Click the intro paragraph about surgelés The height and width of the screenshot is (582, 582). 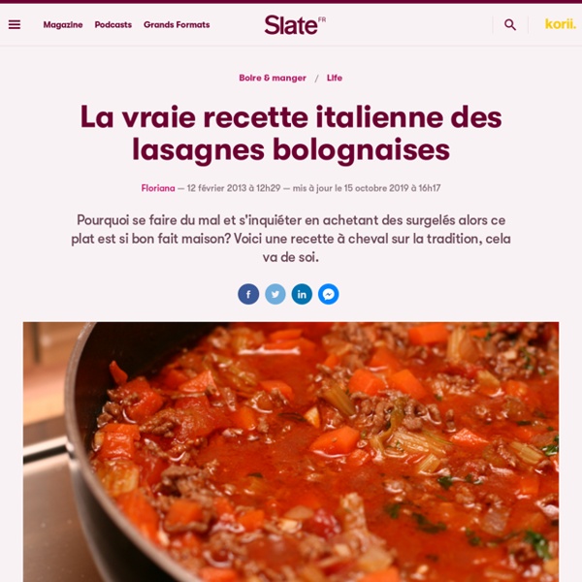pyautogui.click(x=291, y=239)
